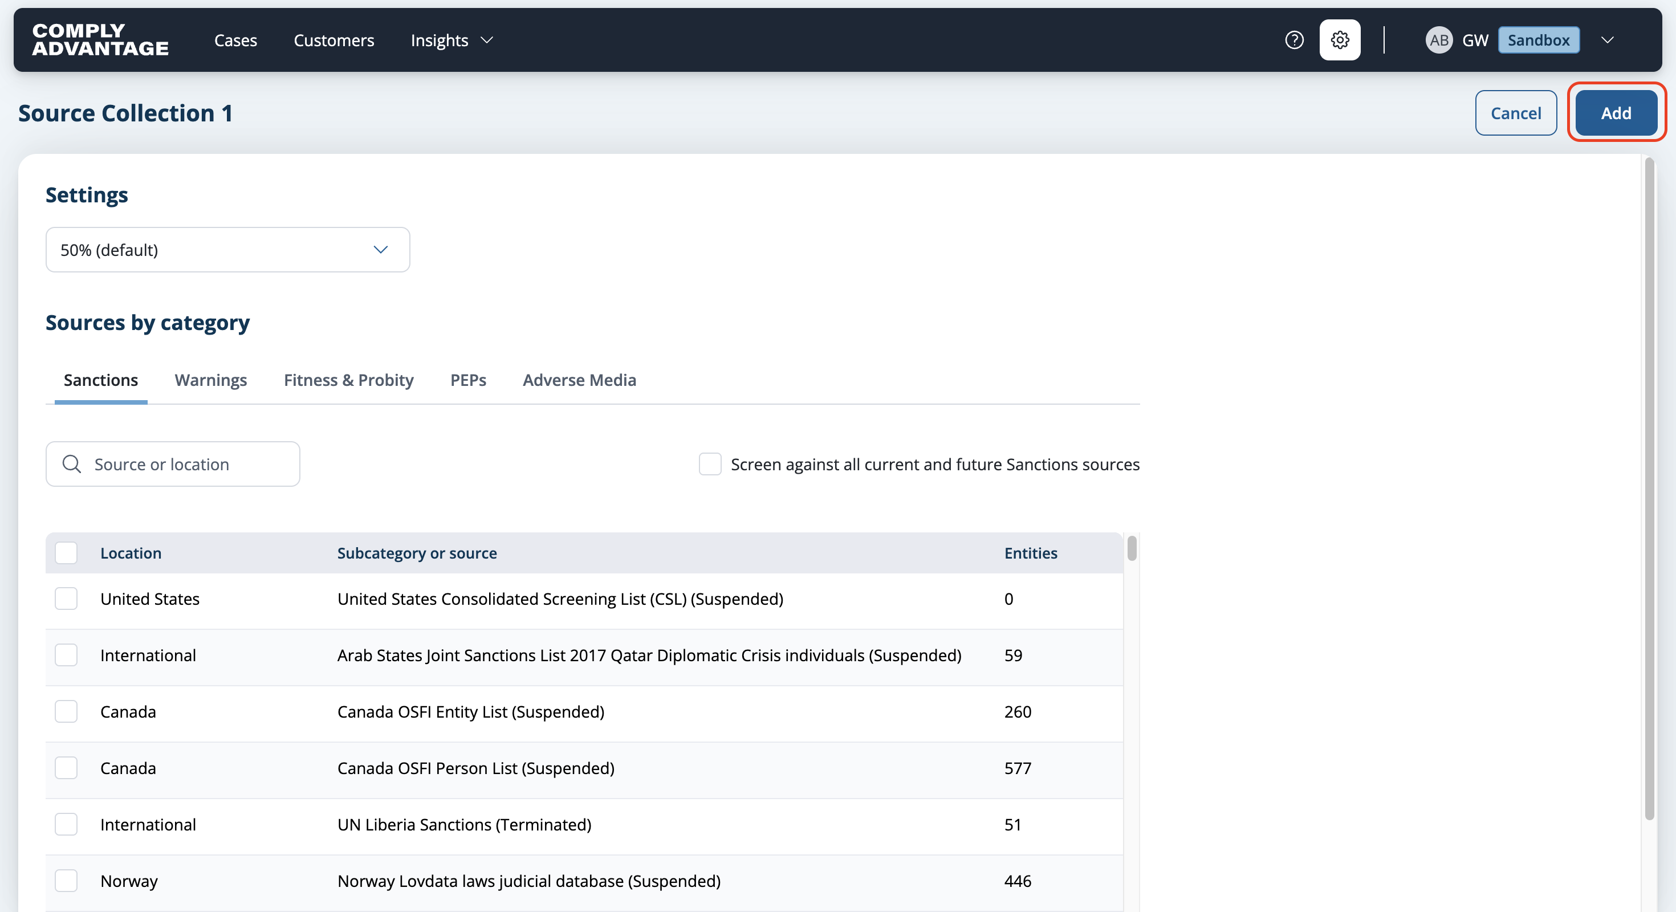The image size is (1676, 912).
Task: Click the search magnifier icon
Action: [x=72, y=464]
